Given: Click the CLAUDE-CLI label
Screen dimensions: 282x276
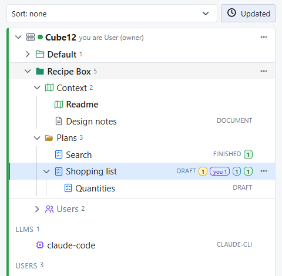Looking at the screenshot, I should (234, 244).
